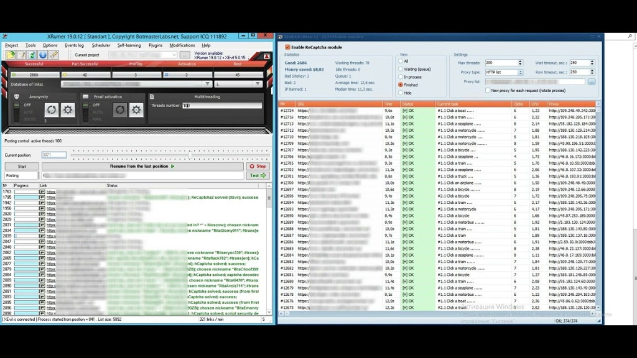Click browse button next to Current project
This screenshot has width=637, height=358.
point(184,55)
